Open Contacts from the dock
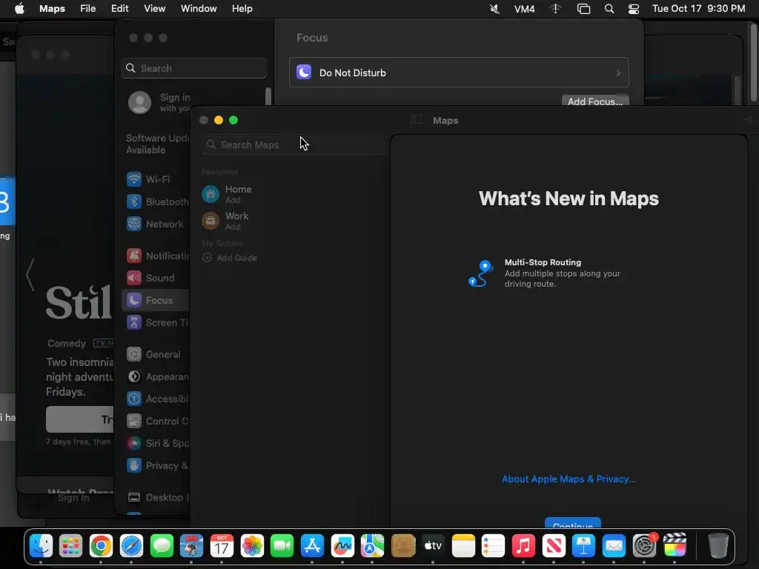 pyautogui.click(x=403, y=546)
